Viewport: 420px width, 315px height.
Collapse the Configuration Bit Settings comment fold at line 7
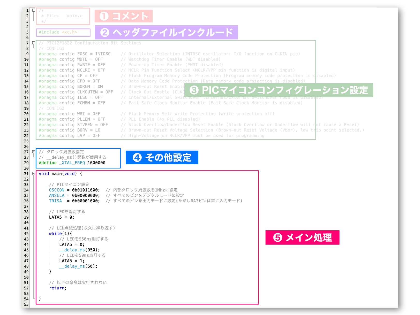coord(34,43)
